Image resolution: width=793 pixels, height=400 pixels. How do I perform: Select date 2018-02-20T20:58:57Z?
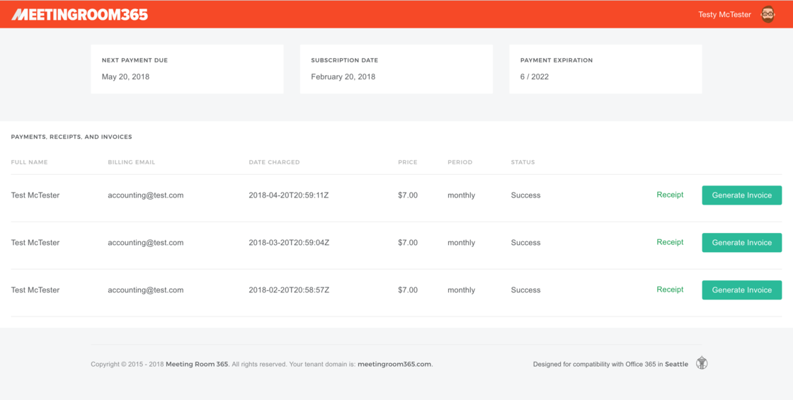pos(289,290)
